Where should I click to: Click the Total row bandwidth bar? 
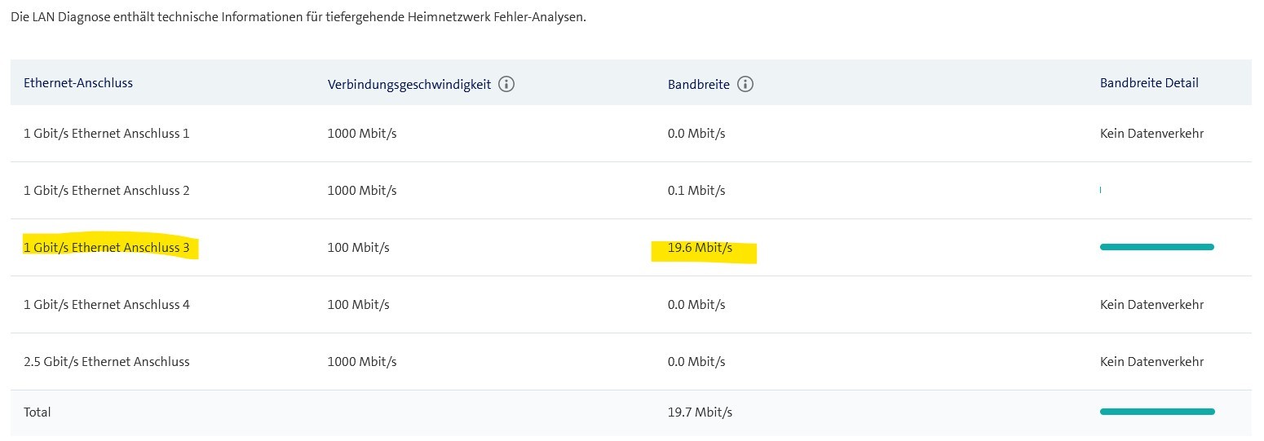tap(1156, 412)
